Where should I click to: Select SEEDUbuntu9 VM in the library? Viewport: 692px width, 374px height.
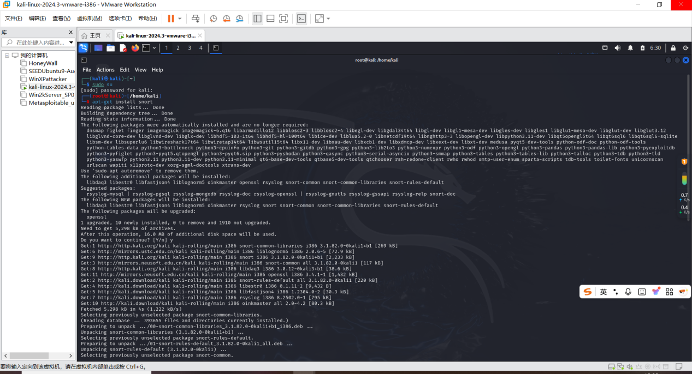pos(48,71)
